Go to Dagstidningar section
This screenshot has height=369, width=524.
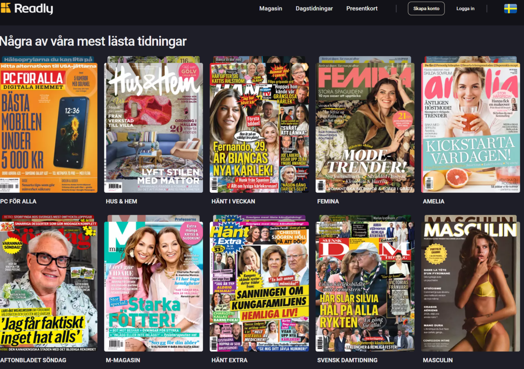[314, 9]
